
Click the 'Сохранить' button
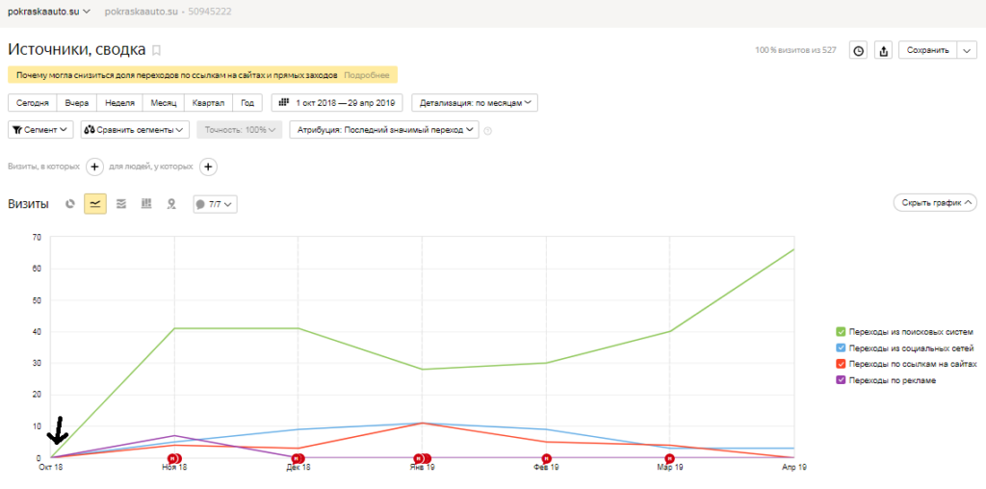927,51
